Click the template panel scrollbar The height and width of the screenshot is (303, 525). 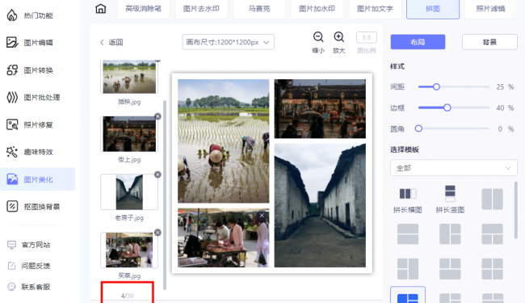(516, 210)
